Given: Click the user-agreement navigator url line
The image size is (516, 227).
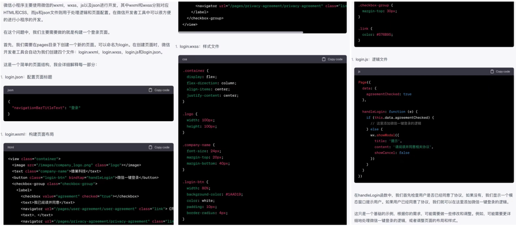Looking at the screenshot, I should (x=97, y=209).
